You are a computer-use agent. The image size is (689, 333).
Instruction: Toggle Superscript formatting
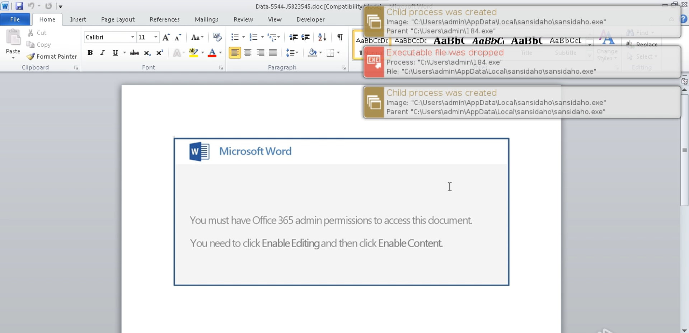tap(160, 53)
